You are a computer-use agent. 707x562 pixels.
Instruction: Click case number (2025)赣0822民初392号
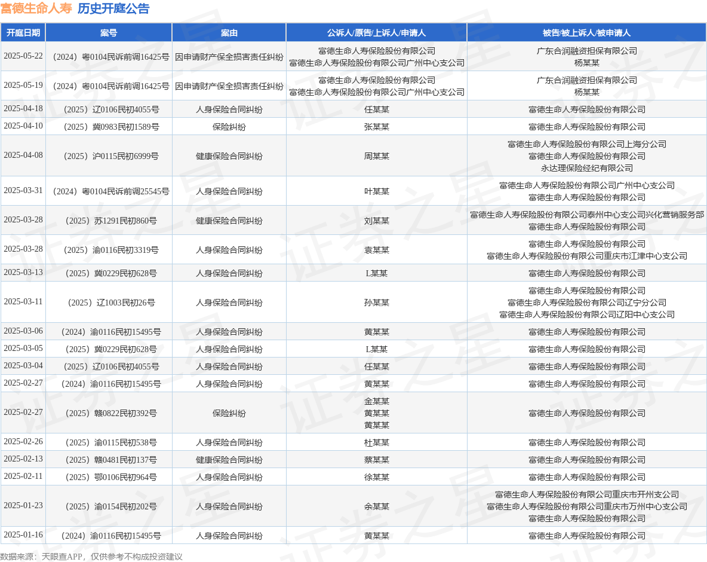[x=109, y=414]
